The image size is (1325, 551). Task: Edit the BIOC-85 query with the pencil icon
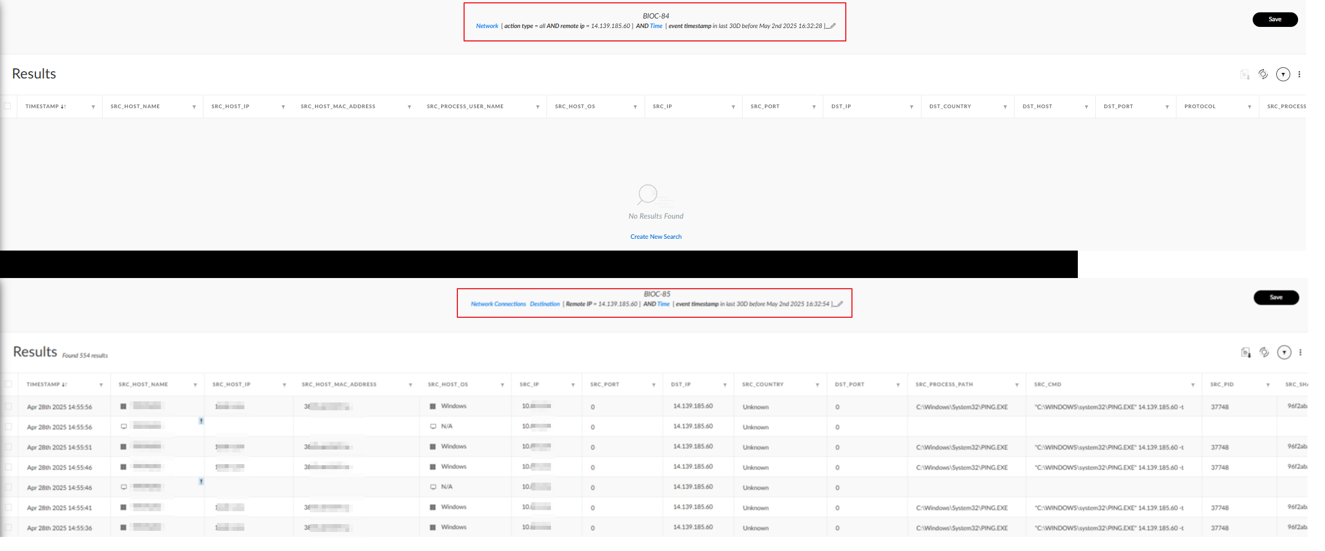pyautogui.click(x=839, y=304)
